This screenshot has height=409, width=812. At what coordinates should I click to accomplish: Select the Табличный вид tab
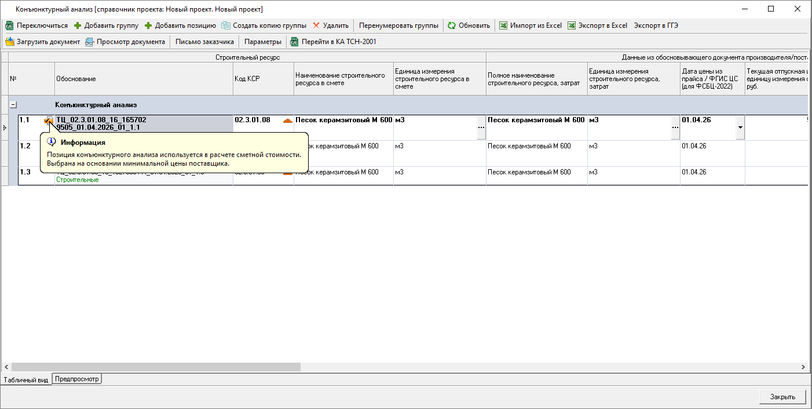tap(25, 380)
